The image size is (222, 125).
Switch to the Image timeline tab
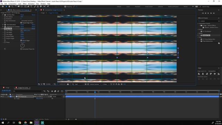pyautogui.click(x=7, y=87)
